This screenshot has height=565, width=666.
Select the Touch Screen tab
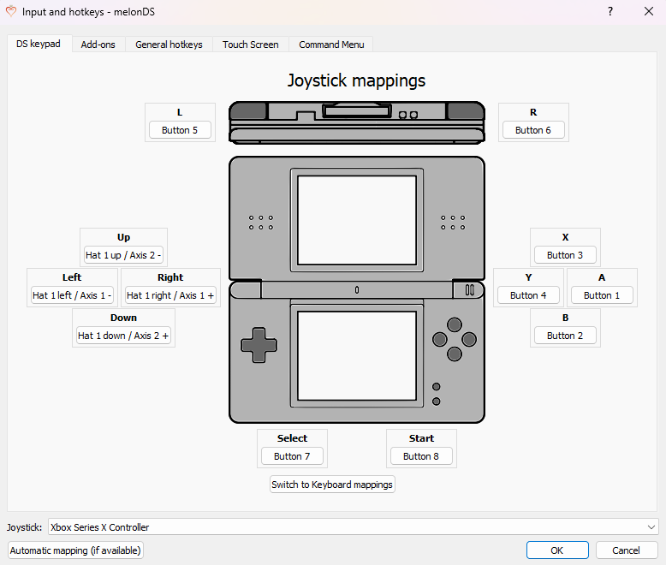tap(251, 45)
